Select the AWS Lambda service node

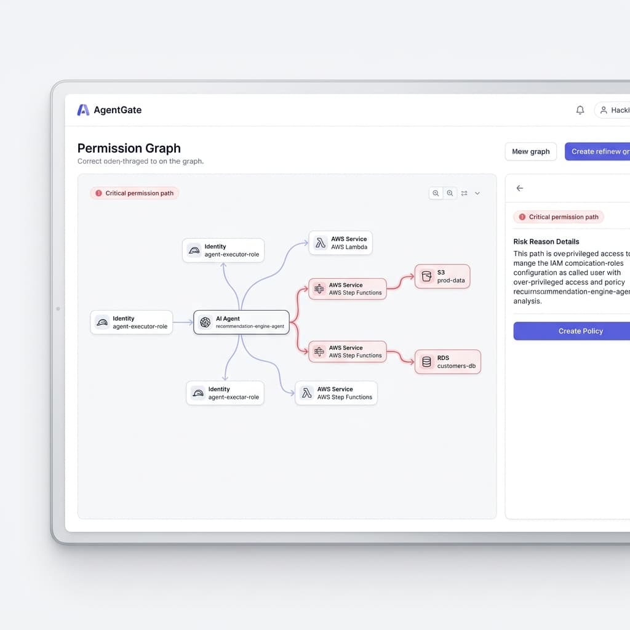point(340,242)
